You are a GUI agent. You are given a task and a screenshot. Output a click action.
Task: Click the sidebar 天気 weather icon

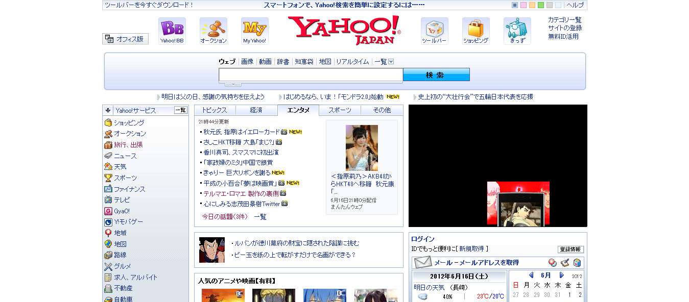(108, 167)
